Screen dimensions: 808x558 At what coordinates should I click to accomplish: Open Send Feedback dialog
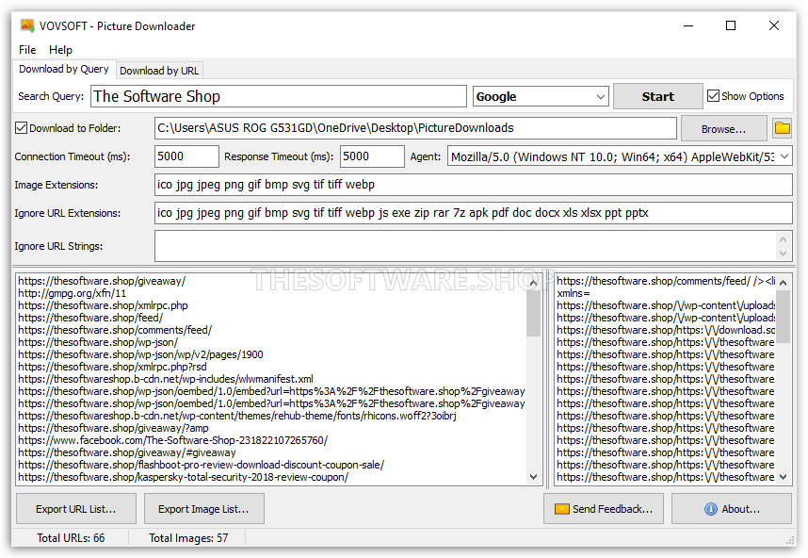604,509
